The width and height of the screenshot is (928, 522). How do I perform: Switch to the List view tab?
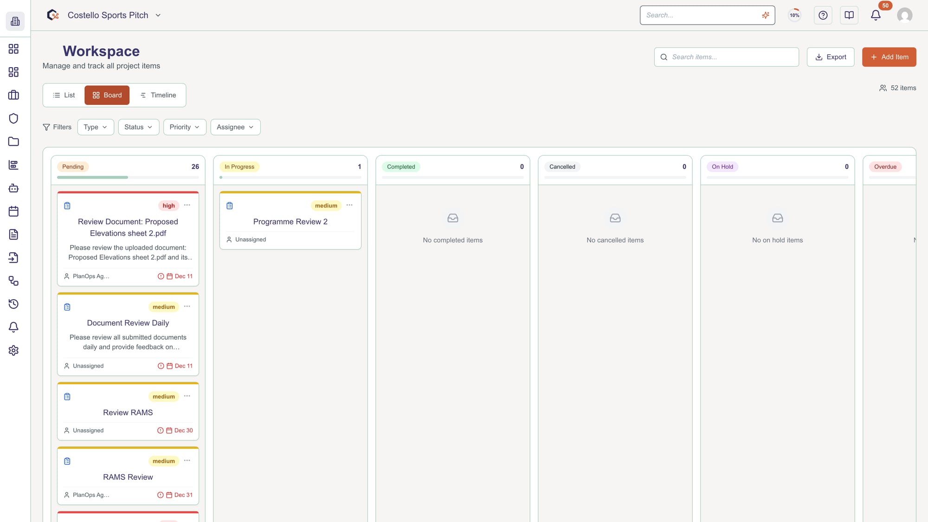(64, 95)
